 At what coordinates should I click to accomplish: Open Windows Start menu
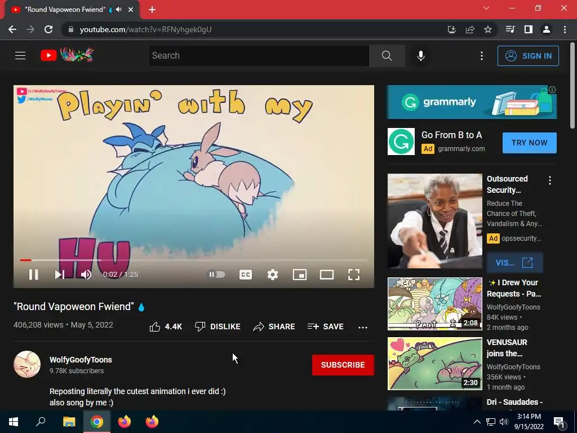pos(14,422)
